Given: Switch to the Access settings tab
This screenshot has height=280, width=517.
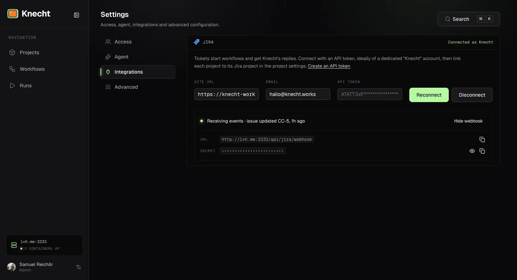Looking at the screenshot, I should (138, 42).
